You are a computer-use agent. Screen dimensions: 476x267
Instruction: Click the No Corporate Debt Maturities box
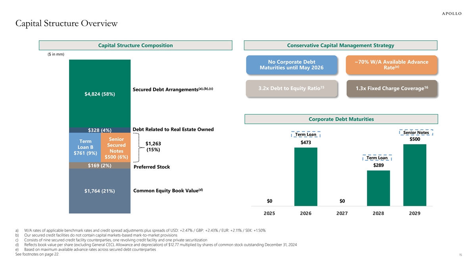292,65
